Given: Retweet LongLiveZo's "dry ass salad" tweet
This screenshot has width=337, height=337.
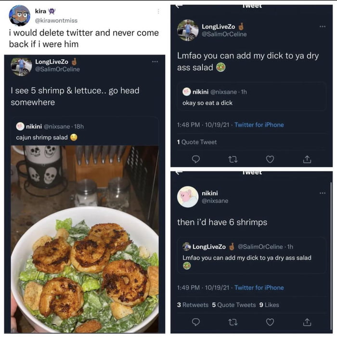Looking at the screenshot, I should click(233, 159).
